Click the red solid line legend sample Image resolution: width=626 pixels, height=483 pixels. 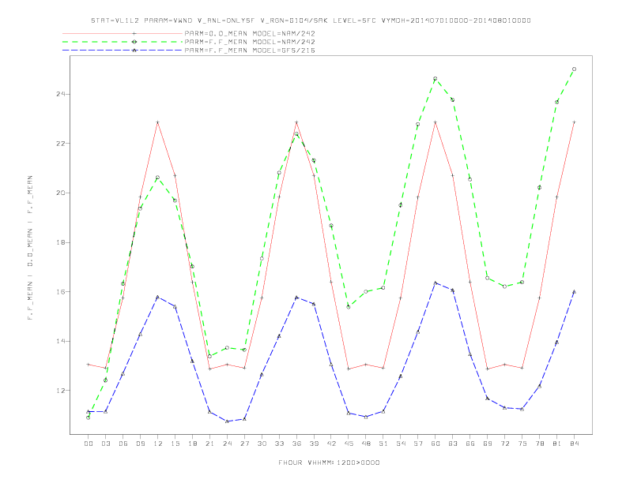(123, 33)
